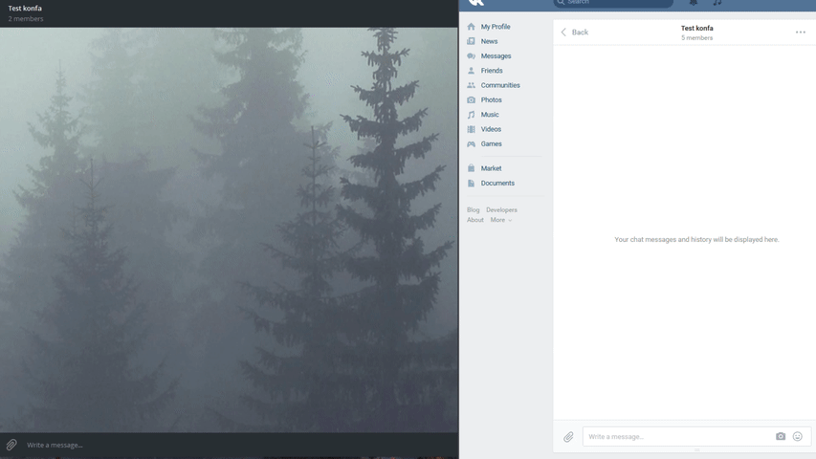Open Communities in the sidebar
This screenshot has height=459, width=816.
(x=500, y=85)
